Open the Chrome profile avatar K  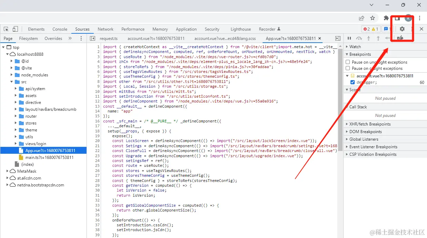point(408,18)
